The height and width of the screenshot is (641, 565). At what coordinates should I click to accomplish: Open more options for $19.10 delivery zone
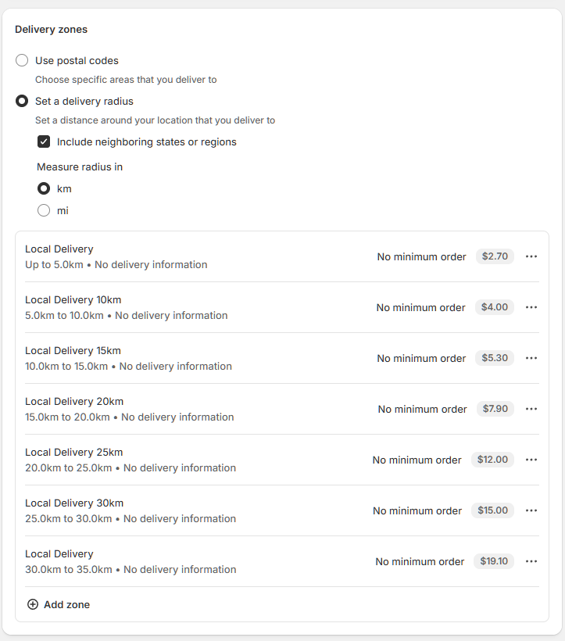coord(531,561)
